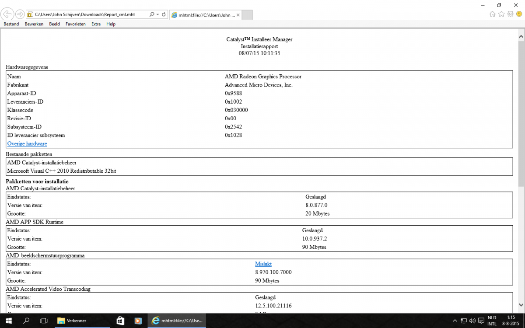
Task: Click the taskbar search magnifier icon
Action: (x=26, y=321)
